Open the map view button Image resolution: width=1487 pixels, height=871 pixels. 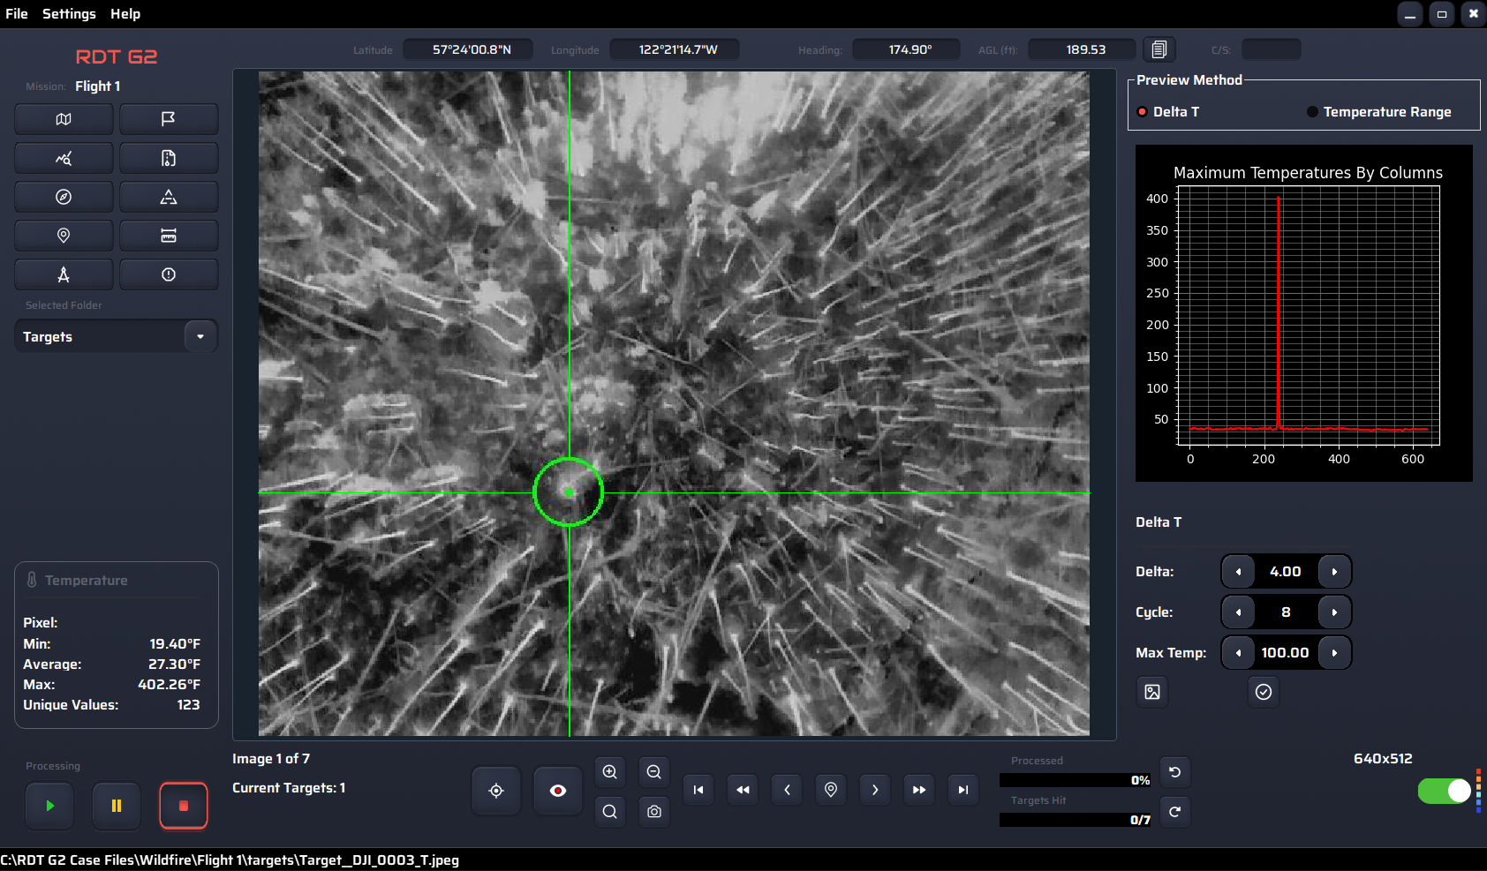click(64, 119)
